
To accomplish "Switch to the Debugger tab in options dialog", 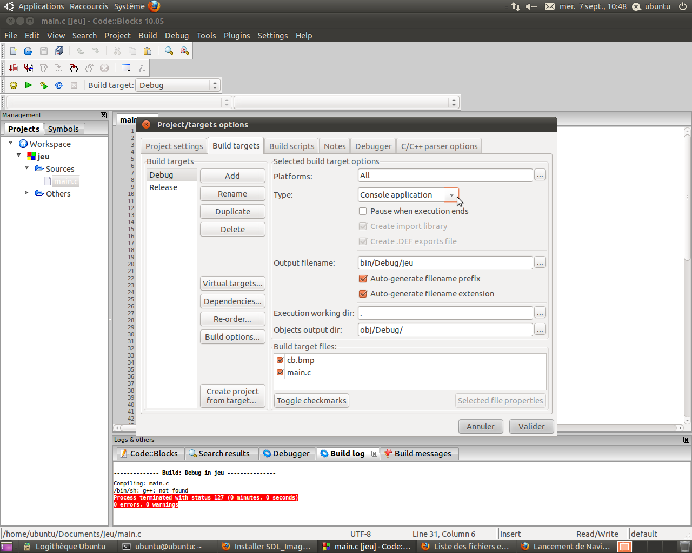I will (373, 145).
